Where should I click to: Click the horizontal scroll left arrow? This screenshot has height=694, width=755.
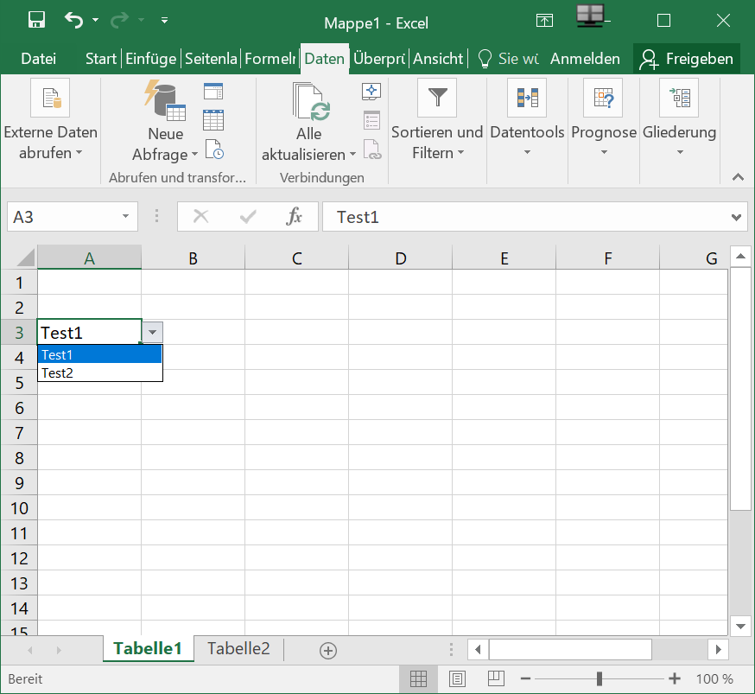(x=478, y=650)
